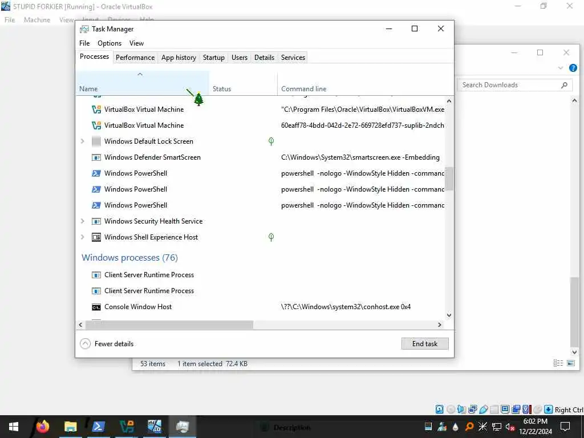Click horizontal scrollbar left arrow in Task Manager

point(80,325)
